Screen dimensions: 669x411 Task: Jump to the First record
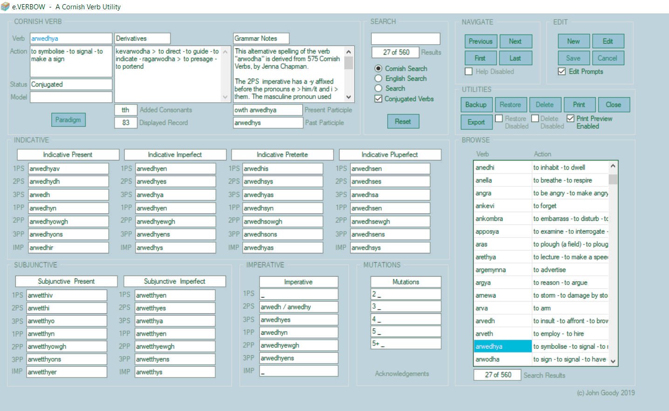point(481,58)
